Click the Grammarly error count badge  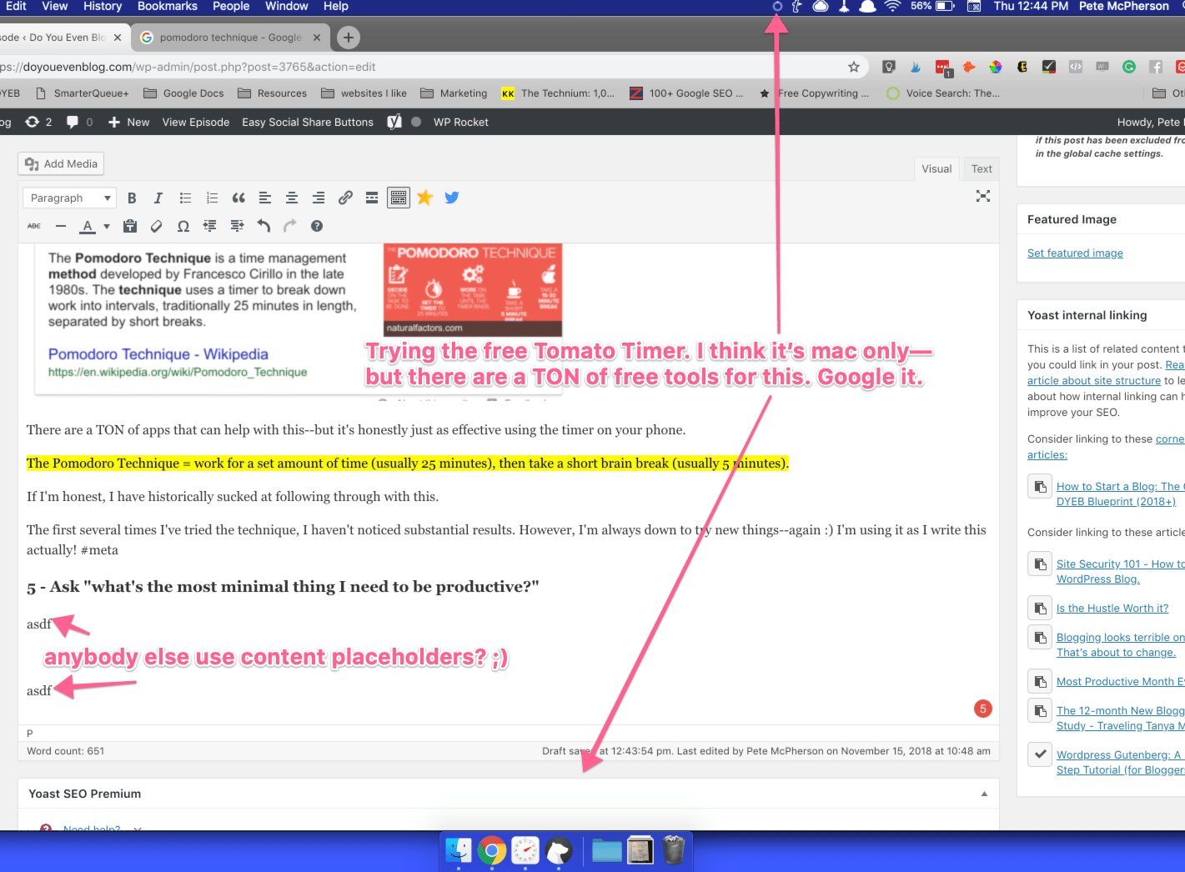point(983,709)
